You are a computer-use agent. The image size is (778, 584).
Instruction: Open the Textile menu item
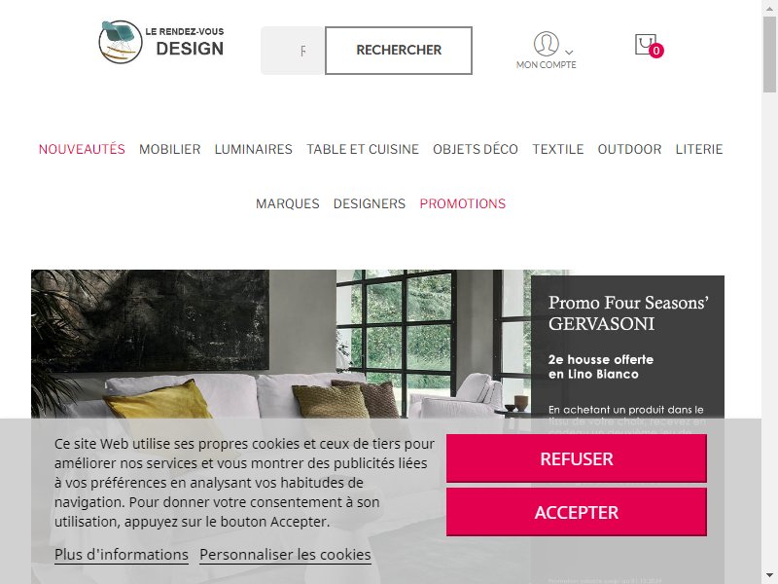click(x=558, y=149)
